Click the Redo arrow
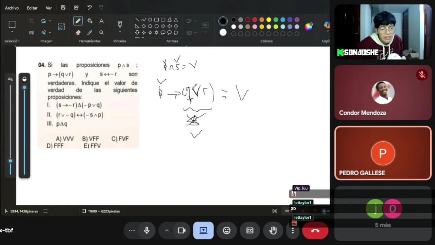 point(101,7)
